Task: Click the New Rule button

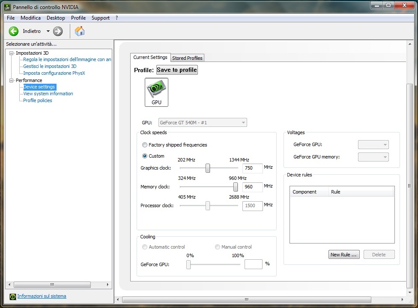Action: click(x=344, y=255)
